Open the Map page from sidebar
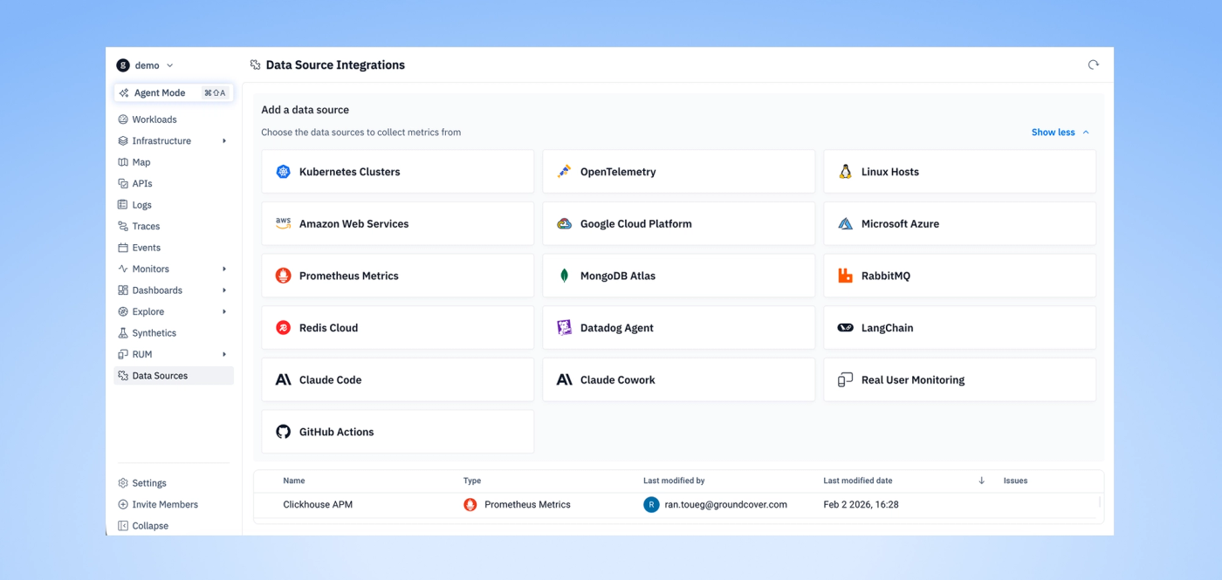 pos(174,162)
